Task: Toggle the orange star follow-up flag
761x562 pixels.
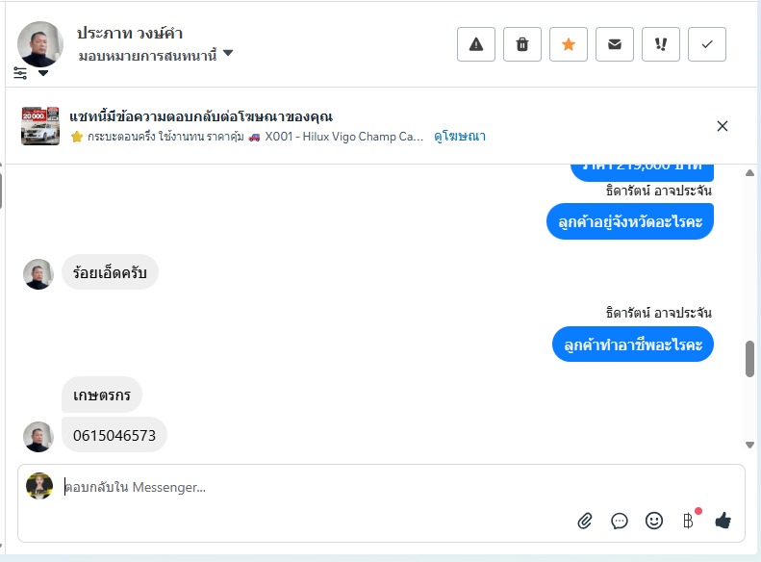Action: click(x=569, y=44)
